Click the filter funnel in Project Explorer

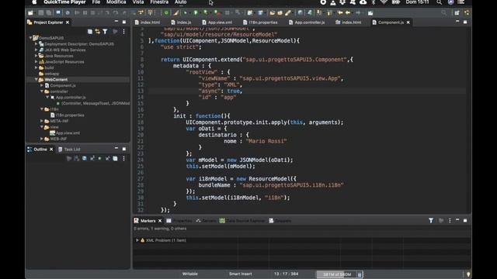point(105,31)
